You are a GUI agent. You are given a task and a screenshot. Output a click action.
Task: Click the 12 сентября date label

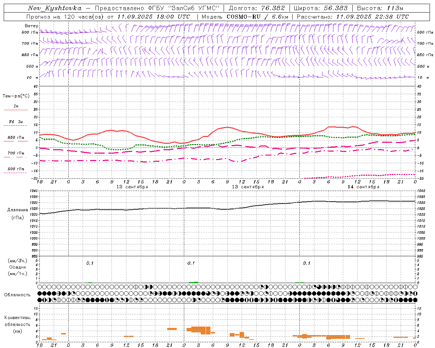pyautogui.click(x=132, y=187)
